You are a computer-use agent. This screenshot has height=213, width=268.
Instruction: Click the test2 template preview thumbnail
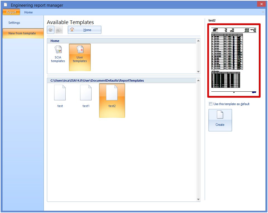click(234, 60)
